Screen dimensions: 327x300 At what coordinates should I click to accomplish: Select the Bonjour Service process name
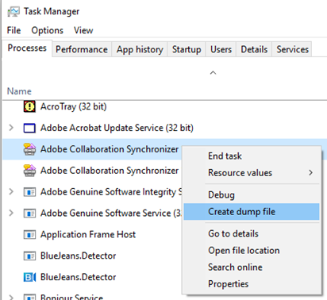71,297
